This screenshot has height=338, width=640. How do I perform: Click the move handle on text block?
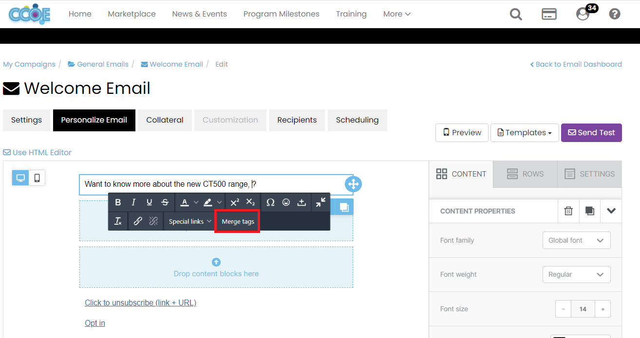353,184
